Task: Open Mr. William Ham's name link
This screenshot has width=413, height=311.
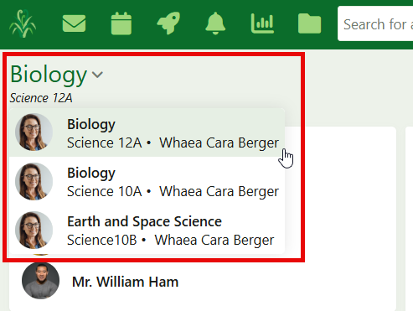Action: click(125, 282)
